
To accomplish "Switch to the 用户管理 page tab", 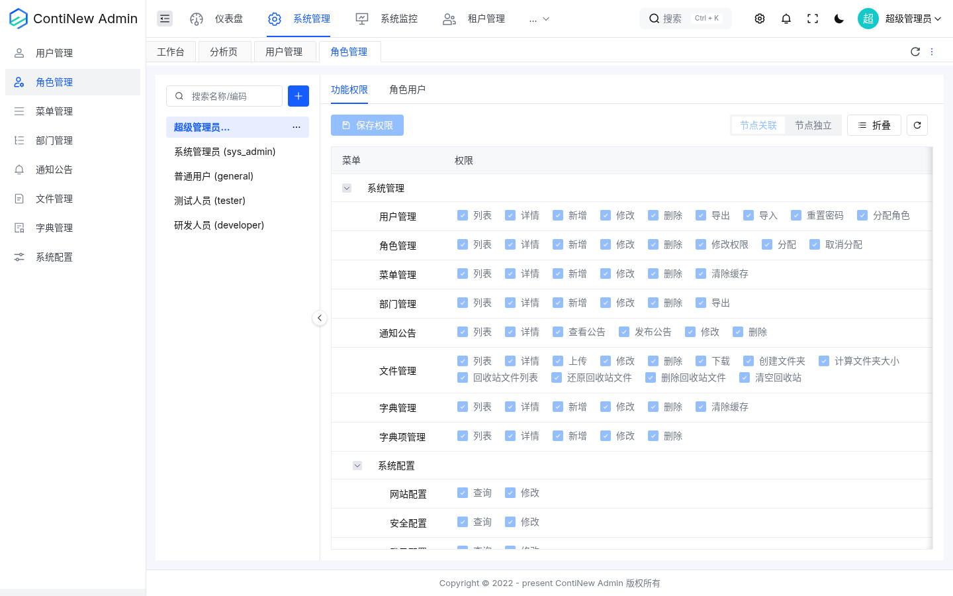I will click(285, 52).
